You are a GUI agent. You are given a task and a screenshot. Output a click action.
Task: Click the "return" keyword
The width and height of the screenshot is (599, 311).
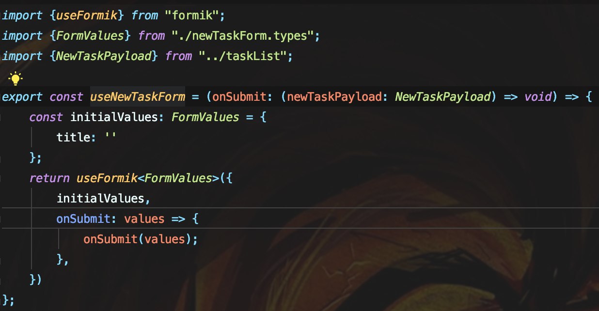coord(49,178)
